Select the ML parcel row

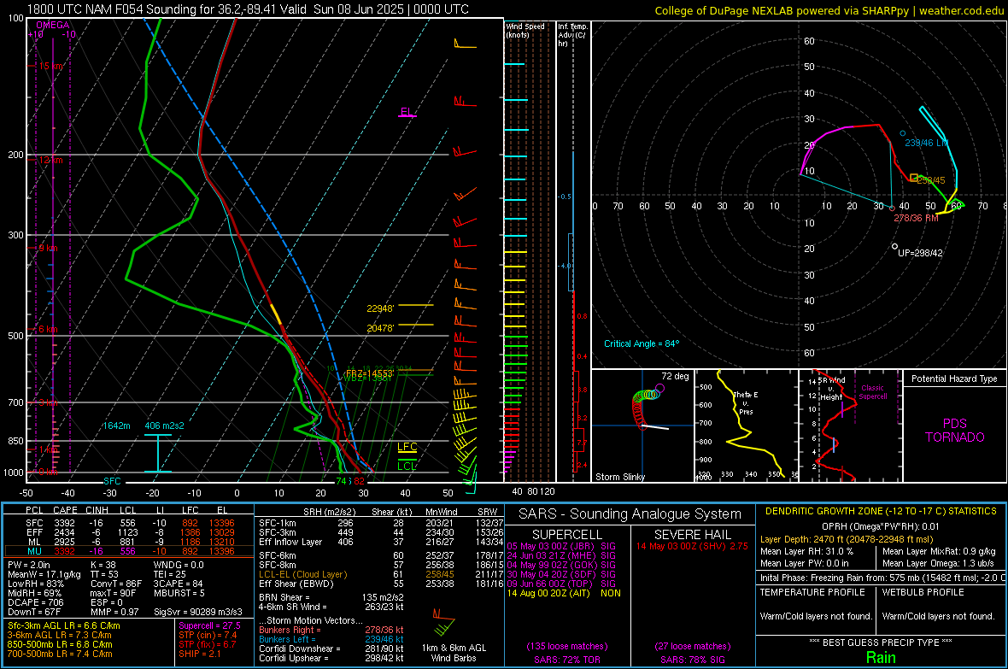(129, 543)
